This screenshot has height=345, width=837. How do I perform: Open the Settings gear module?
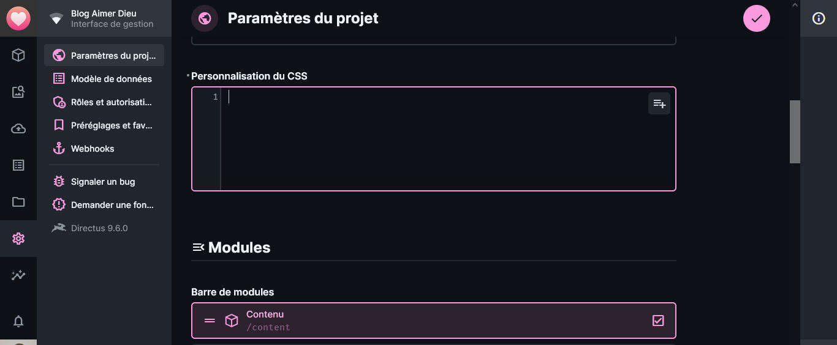(x=18, y=239)
